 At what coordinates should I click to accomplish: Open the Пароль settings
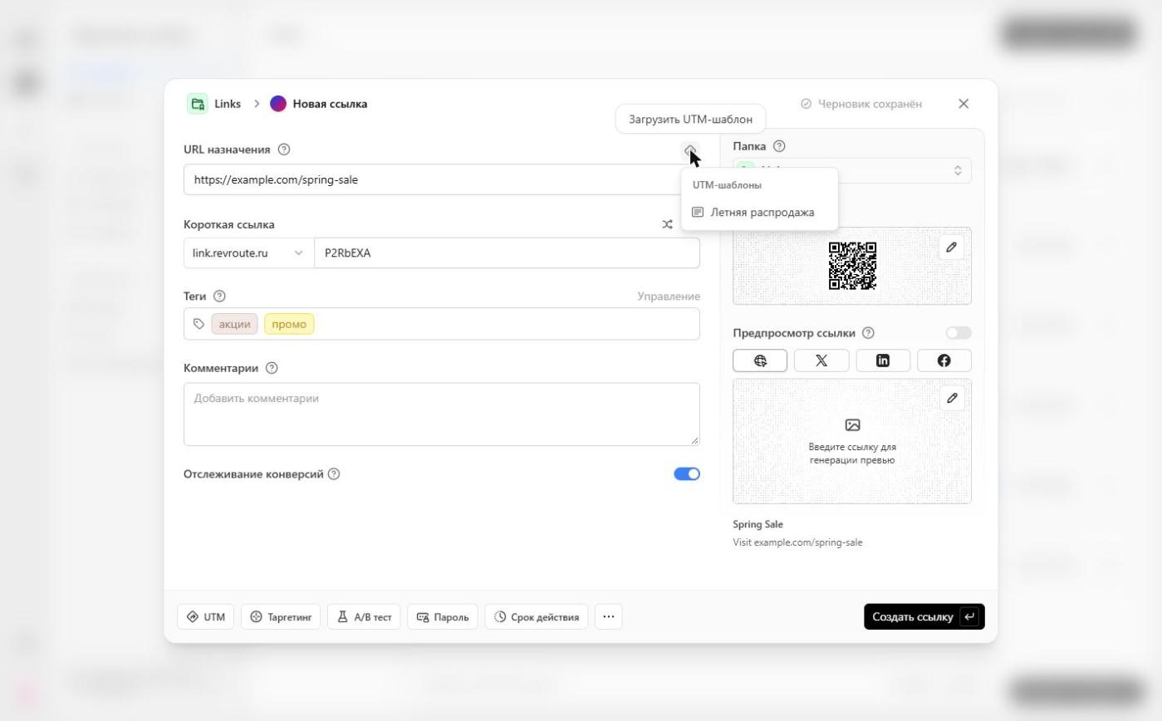coord(443,617)
